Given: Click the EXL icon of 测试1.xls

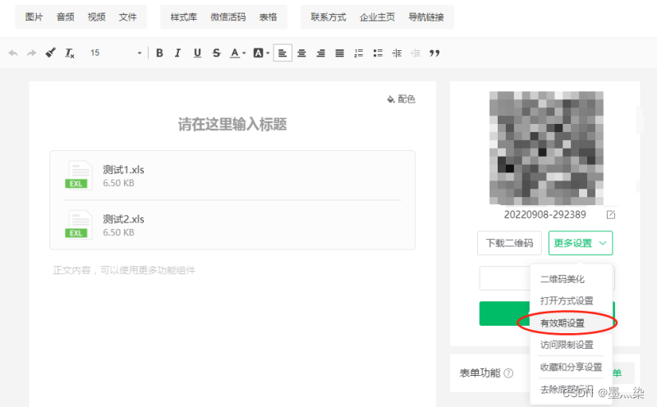Looking at the screenshot, I should 78,176.
